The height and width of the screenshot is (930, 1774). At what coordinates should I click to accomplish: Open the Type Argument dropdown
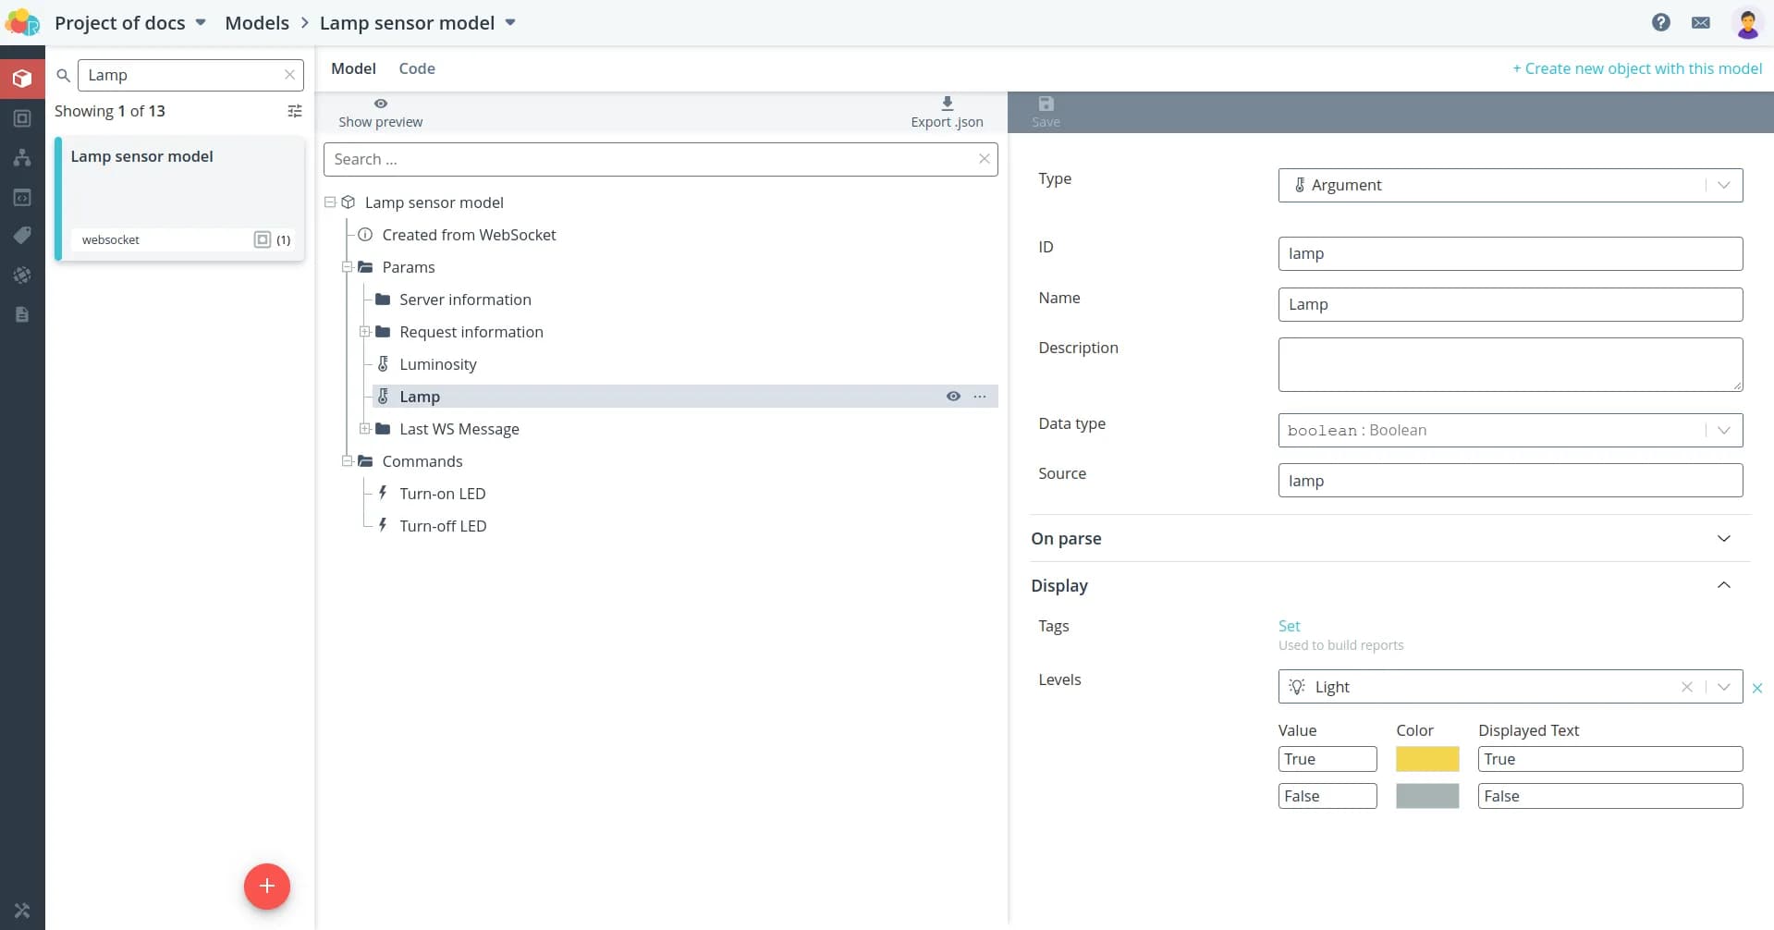[1510, 185]
